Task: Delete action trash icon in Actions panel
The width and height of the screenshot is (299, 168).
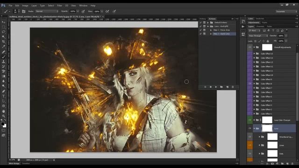Action: coord(233,87)
